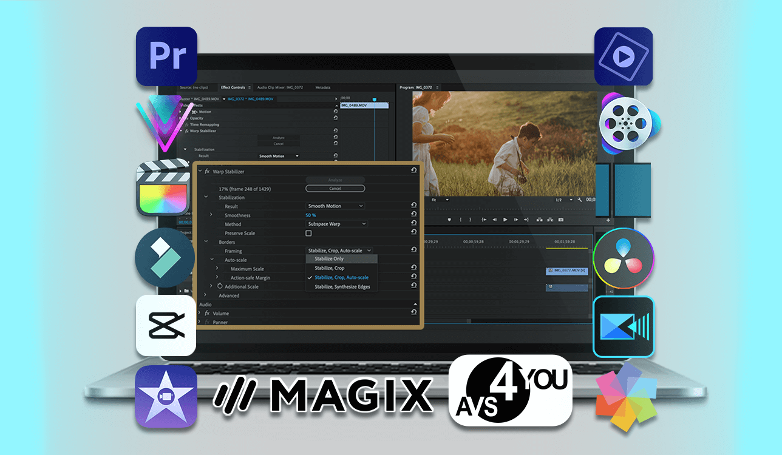Step back one frame in Program monitor

[x=494, y=220]
